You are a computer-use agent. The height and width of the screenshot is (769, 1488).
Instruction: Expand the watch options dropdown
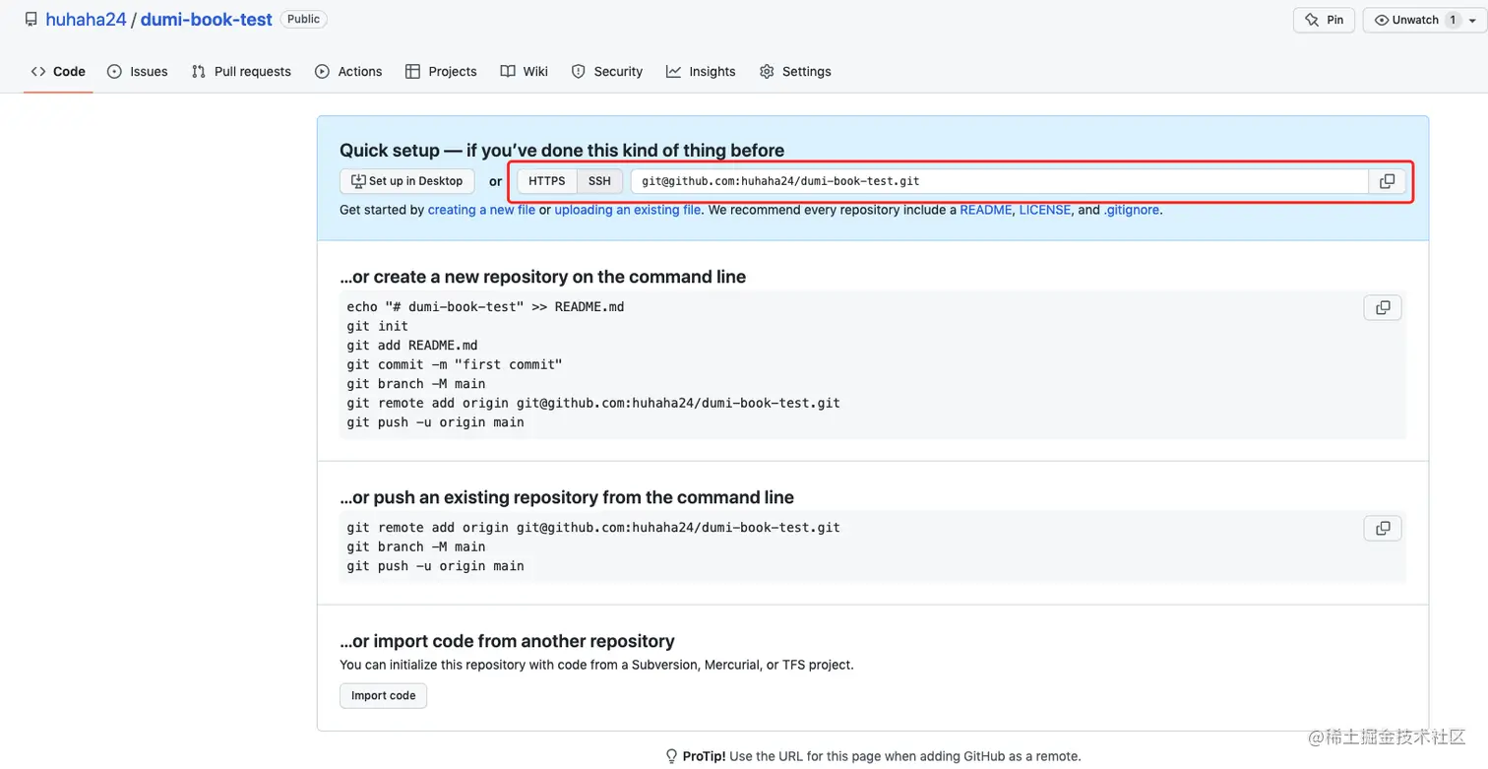[x=1470, y=19]
